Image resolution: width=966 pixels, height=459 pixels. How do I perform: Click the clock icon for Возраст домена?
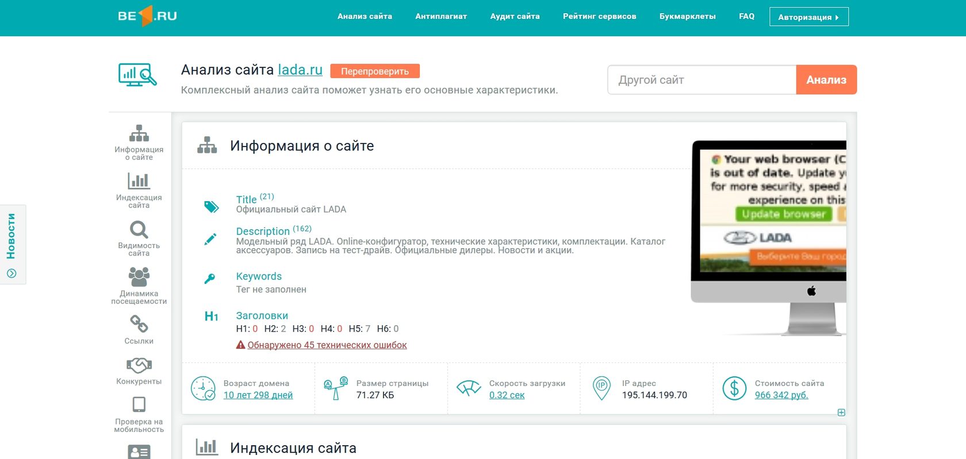coord(203,389)
